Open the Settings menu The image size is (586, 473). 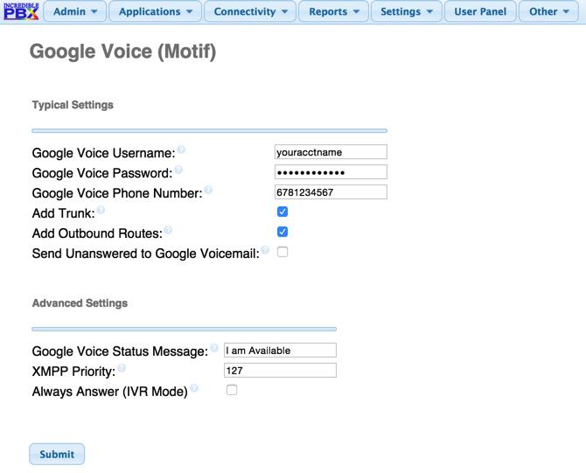click(406, 11)
